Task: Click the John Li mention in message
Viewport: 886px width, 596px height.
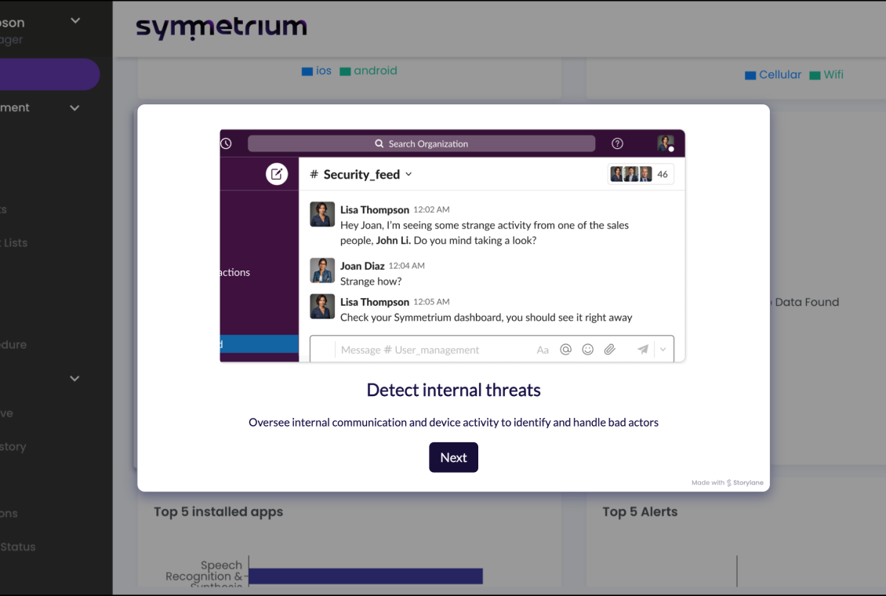Action: [x=394, y=240]
